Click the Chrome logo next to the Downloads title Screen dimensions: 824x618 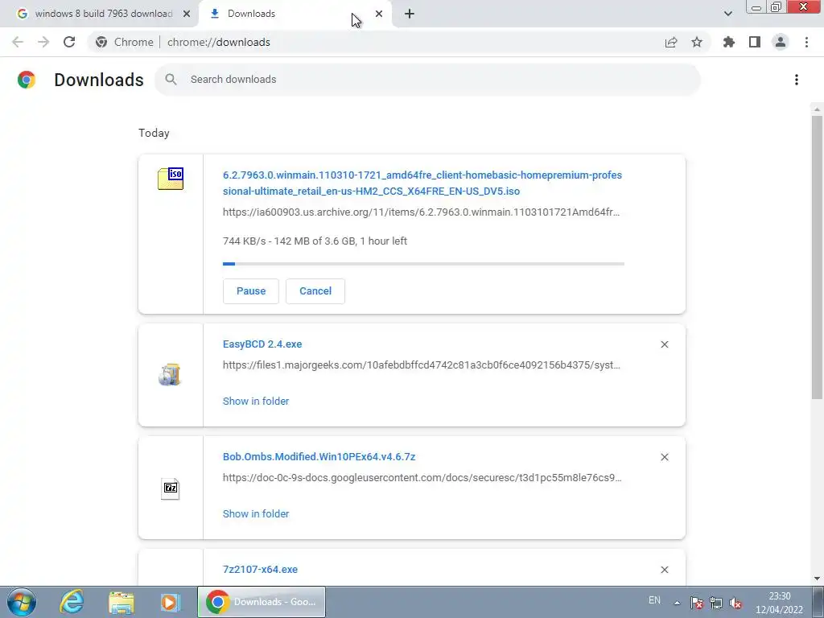27,80
